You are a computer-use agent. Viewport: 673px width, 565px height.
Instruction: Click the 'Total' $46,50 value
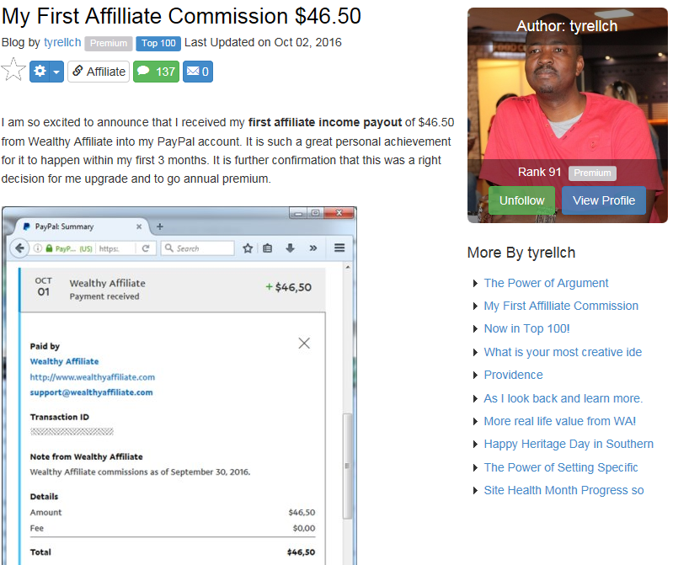pyautogui.click(x=301, y=552)
